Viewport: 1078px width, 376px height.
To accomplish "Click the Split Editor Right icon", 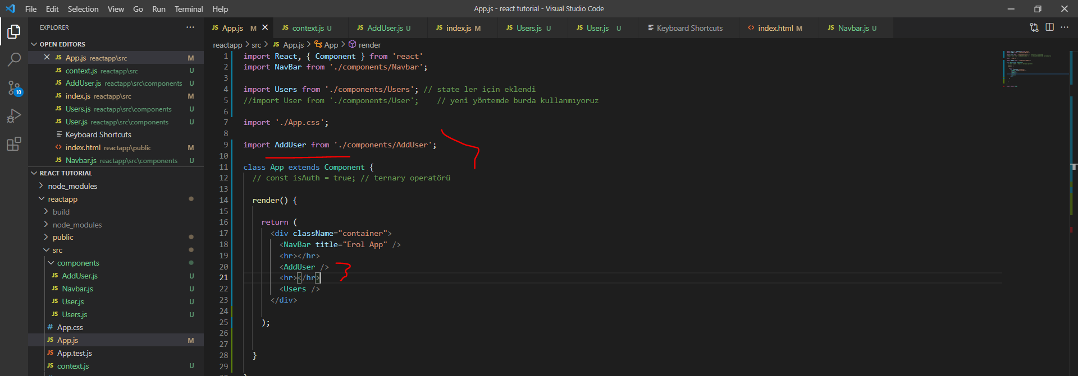I will 1049,27.
